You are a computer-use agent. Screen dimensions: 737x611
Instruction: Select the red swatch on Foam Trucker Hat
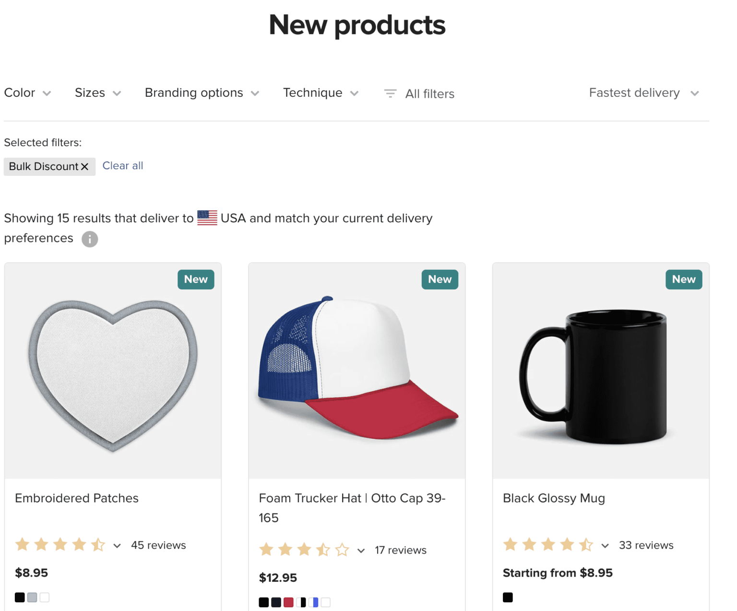(288, 602)
